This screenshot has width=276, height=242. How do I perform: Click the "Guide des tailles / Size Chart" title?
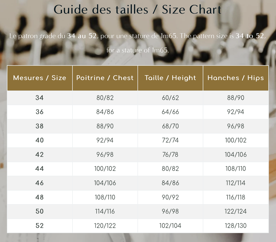138,9
